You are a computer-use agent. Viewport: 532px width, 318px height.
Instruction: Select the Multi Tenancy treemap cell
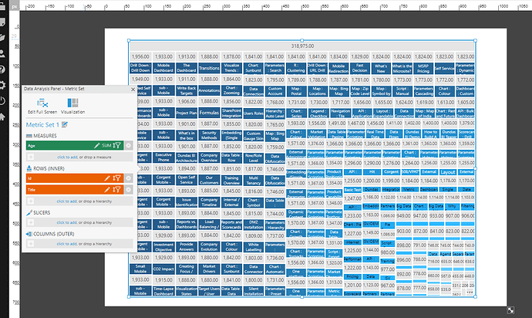pyautogui.click(x=254, y=180)
